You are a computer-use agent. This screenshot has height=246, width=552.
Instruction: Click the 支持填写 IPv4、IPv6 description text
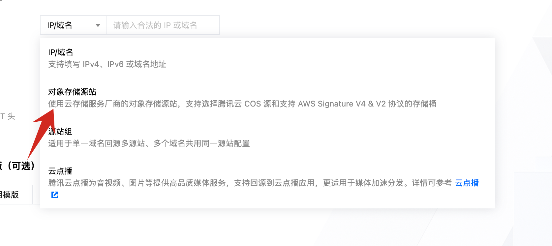[x=107, y=64]
